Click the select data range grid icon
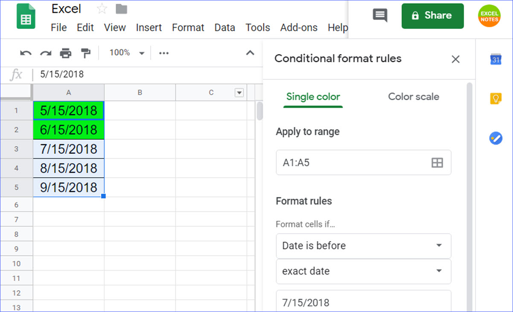Screen dimensions: 513x312 click(437, 162)
